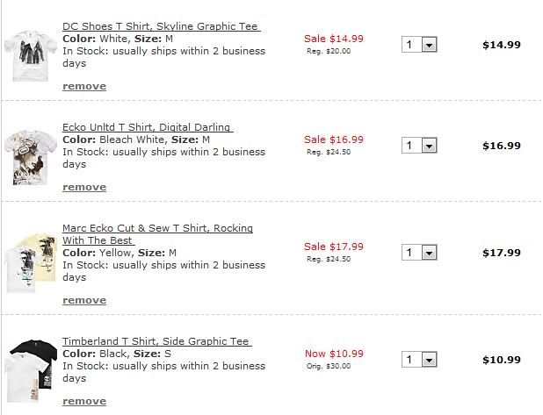Open the Ecko Unltd Digital Darling shirt image
The height and width of the screenshot is (415, 543).
pyautogui.click(x=31, y=157)
